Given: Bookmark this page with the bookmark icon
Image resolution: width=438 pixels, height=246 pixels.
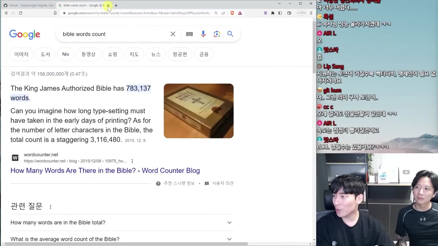Looking at the screenshot, I should pyautogui.click(x=55, y=13).
